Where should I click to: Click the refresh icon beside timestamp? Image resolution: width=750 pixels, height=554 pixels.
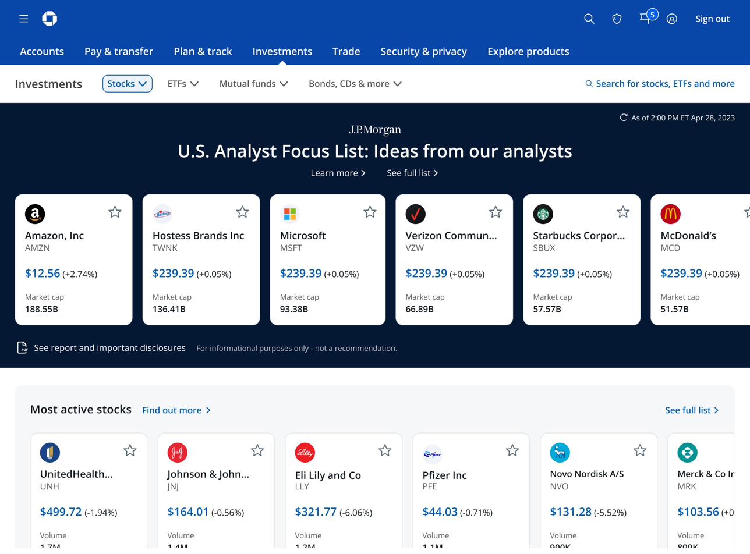624,118
